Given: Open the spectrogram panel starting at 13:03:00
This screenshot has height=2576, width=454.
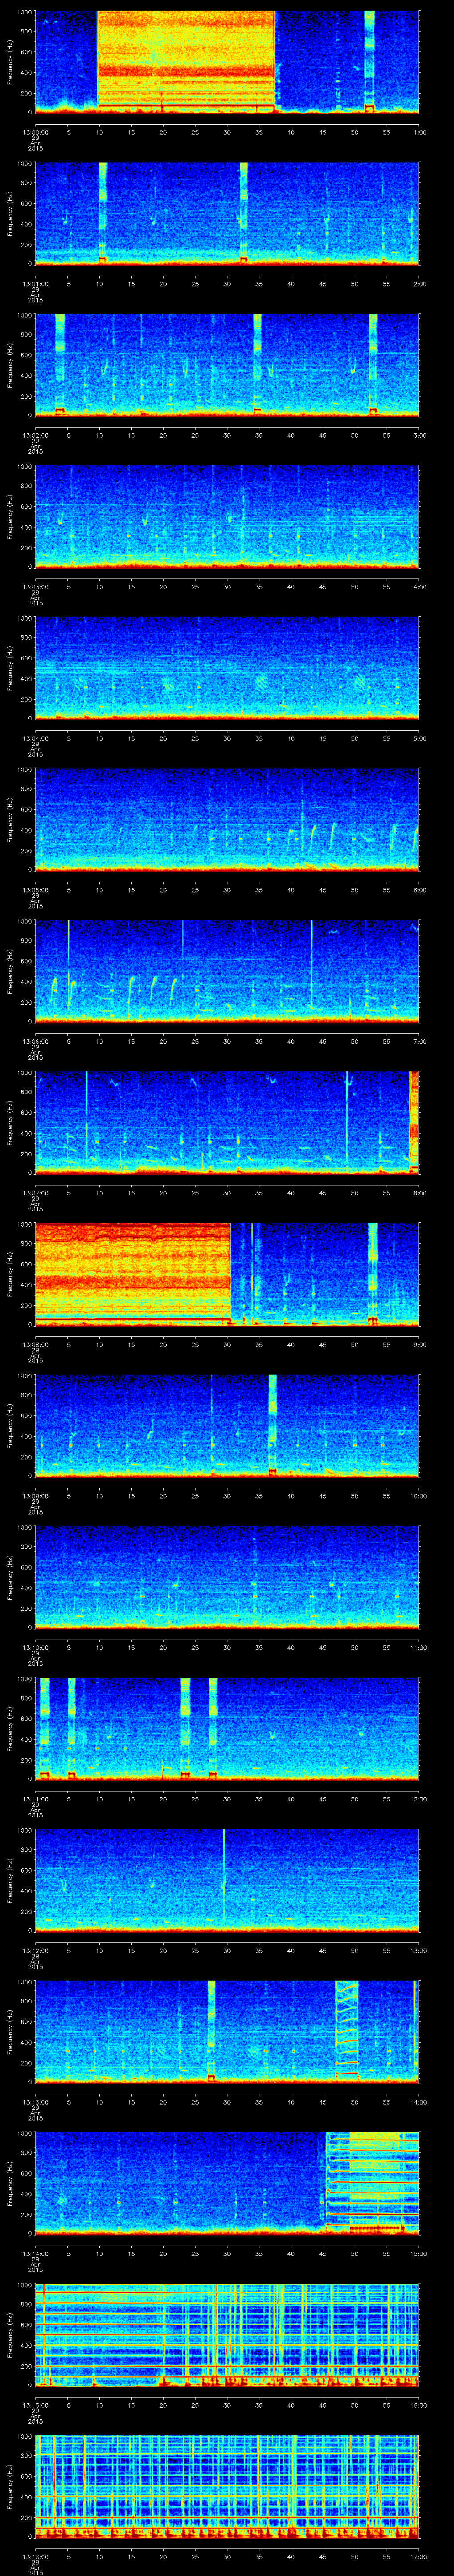Looking at the screenshot, I should [227, 516].
